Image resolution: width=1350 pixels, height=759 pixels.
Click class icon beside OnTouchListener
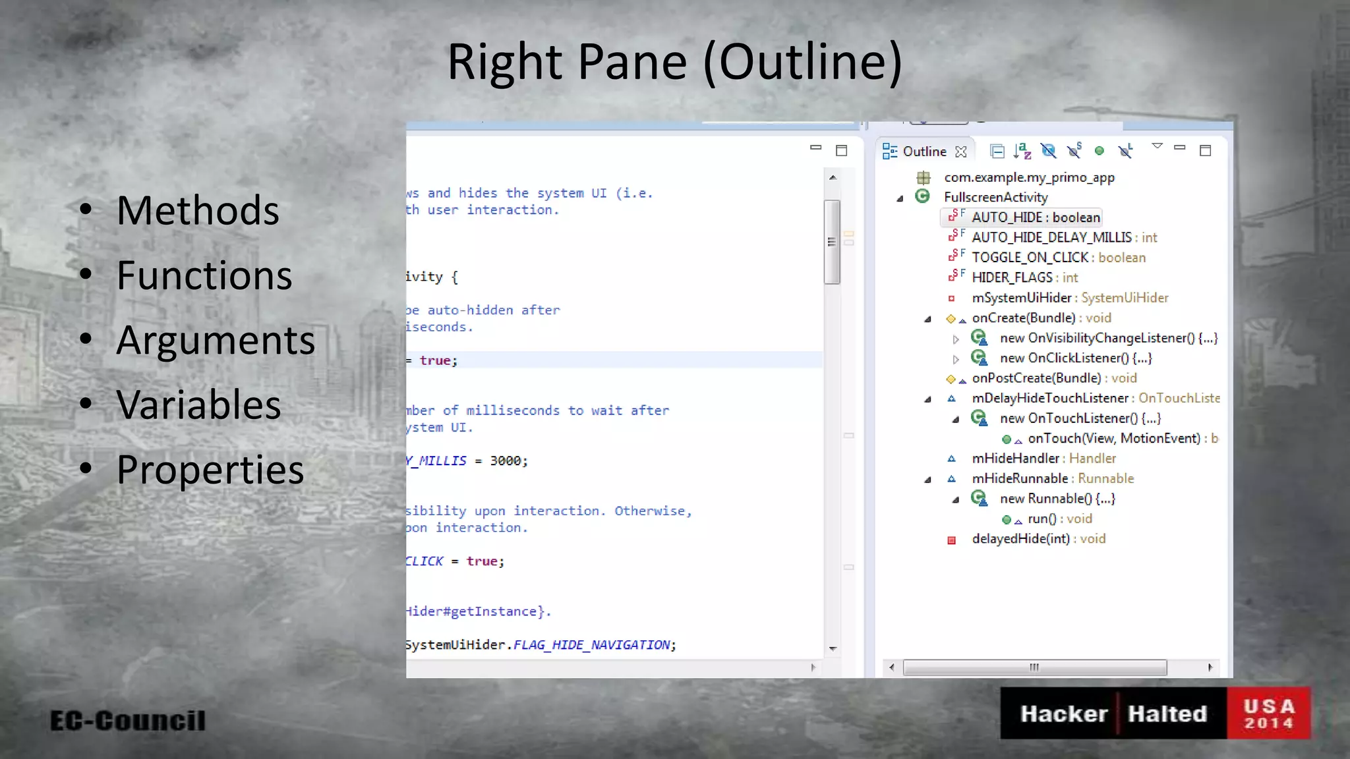click(x=980, y=418)
